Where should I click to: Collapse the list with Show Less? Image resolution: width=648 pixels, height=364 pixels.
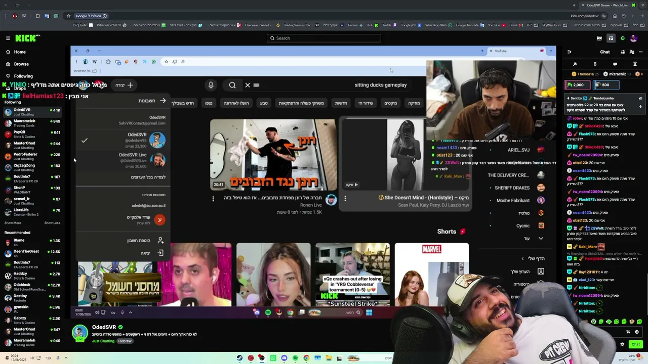click(52, 223)
